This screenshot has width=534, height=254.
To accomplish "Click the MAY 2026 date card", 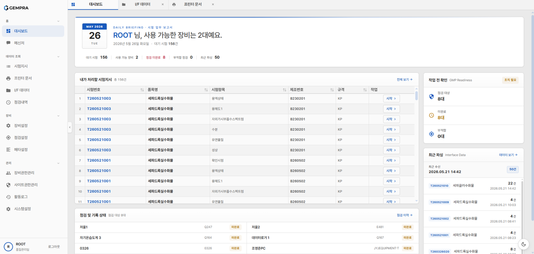I will coord(94,36).
